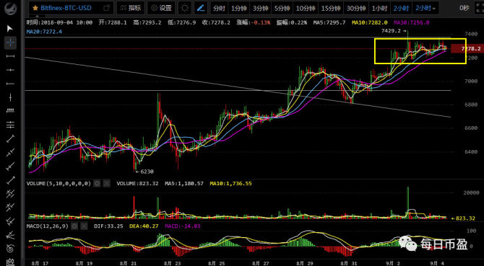This screenshot has height=266, width=484.
Task: Select the fan lines tool
Action: coord(10,234)
